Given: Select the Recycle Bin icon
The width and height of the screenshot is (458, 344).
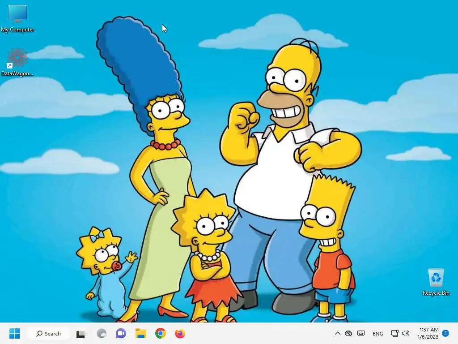Looking at the screenshot, I should (436, 282).
